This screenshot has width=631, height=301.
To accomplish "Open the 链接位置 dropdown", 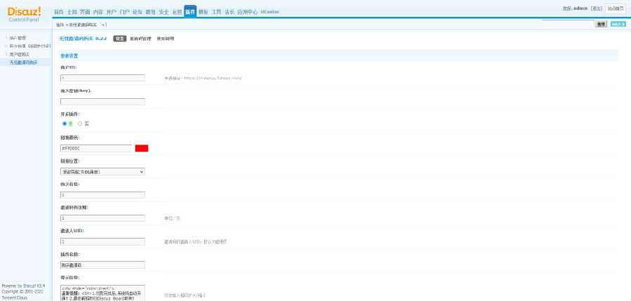I will click(x=102, y=172).
